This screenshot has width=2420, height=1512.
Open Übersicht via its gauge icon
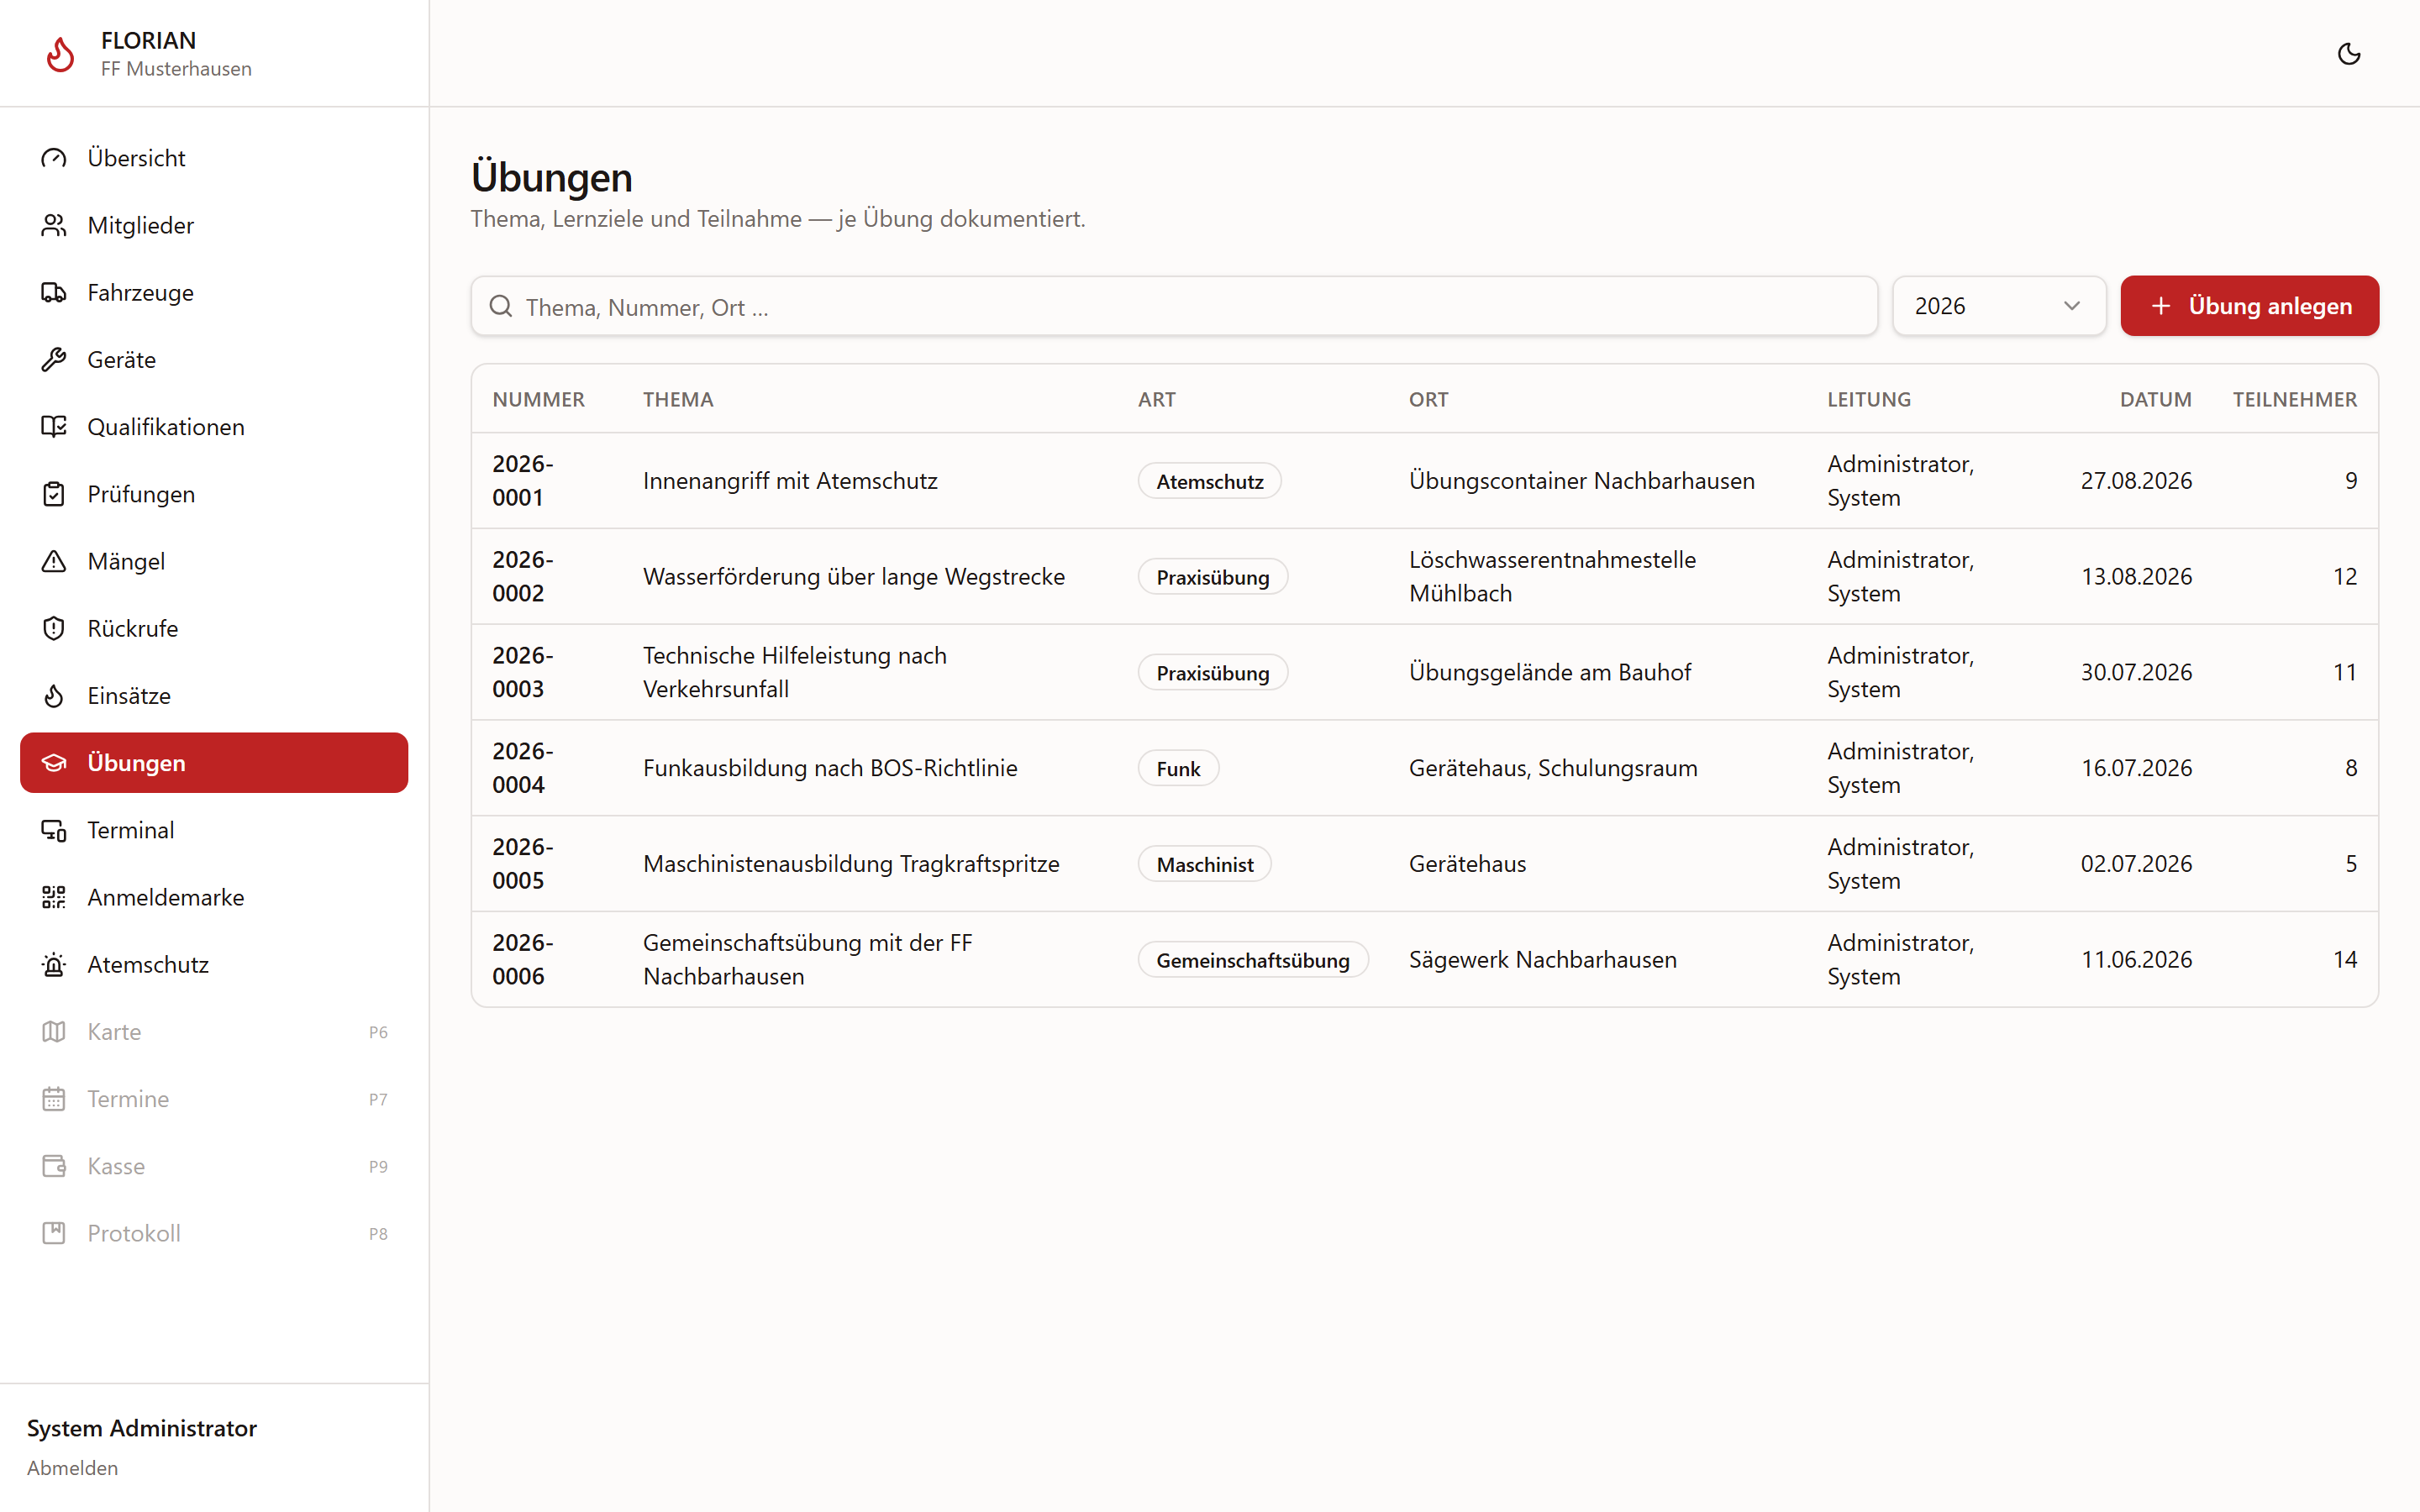click(54, 158)
